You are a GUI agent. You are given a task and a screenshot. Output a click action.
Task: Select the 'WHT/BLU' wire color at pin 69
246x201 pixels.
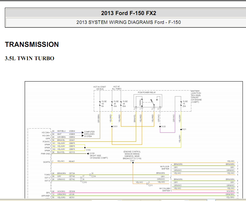coord(61,131)
